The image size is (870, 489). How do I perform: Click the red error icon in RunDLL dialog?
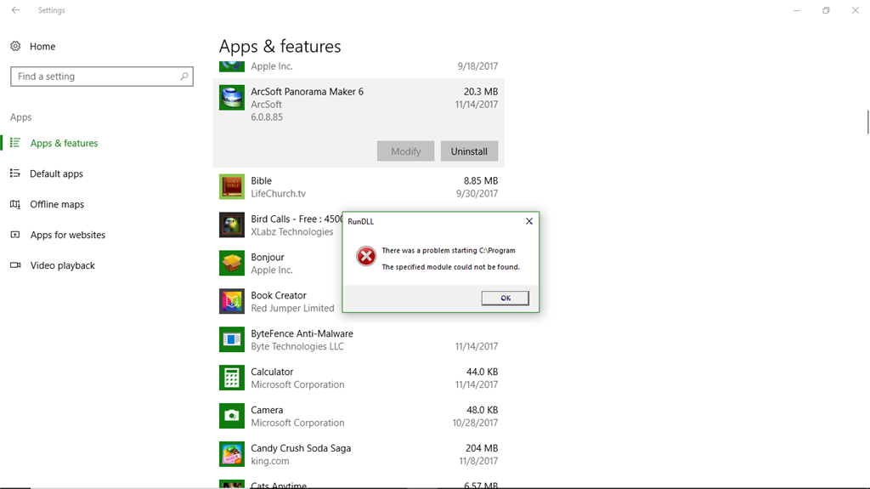click(365, 256)
